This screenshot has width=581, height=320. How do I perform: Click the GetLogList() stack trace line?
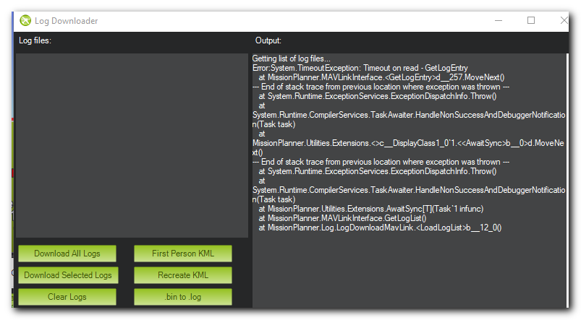[x=342, y=218]
